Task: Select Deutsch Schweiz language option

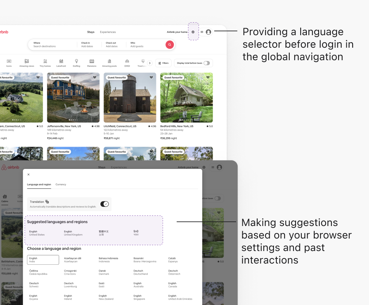Action: pos(34,285)
